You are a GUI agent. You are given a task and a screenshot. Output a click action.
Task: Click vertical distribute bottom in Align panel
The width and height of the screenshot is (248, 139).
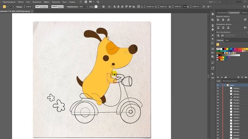click(x=228, y=27)
